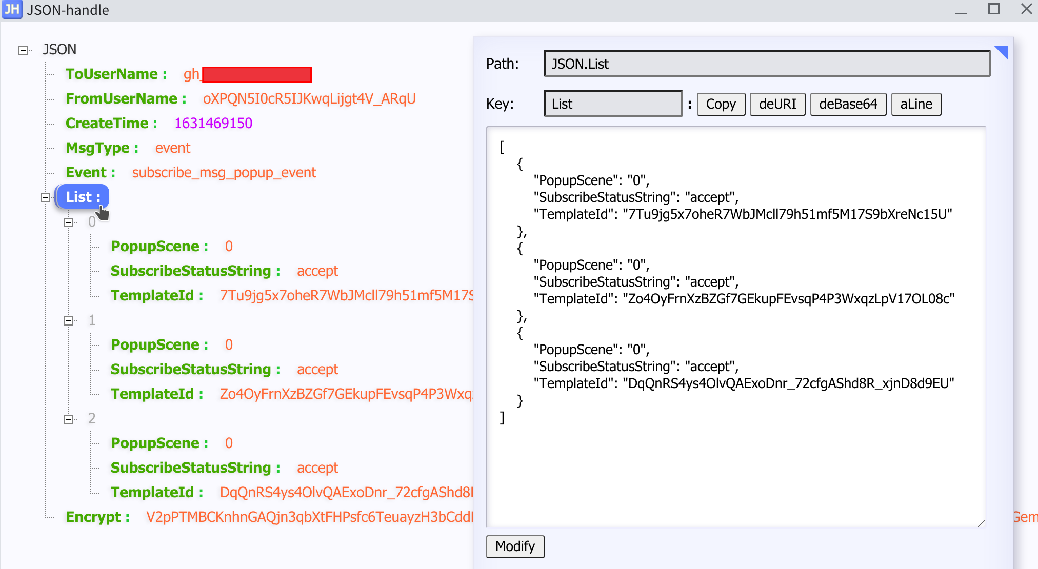The width and height of the screenshot is (1038, 569).
Task: Click the Event value subscribe_msg_popup_event
Action: click(224, 172)
